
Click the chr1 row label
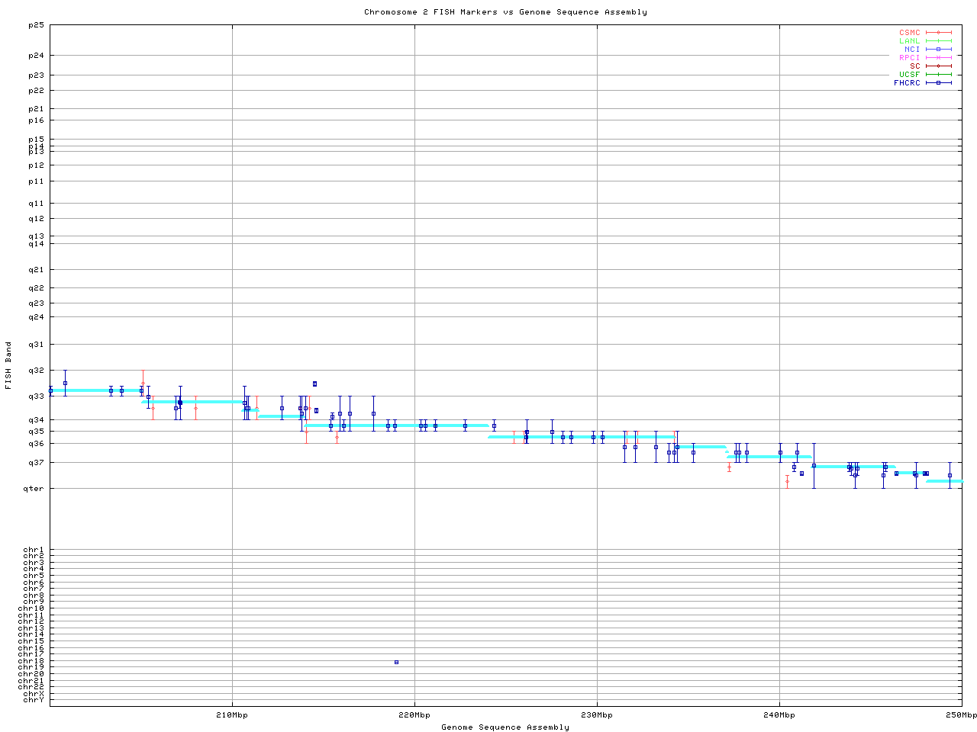tap(34, 550)
